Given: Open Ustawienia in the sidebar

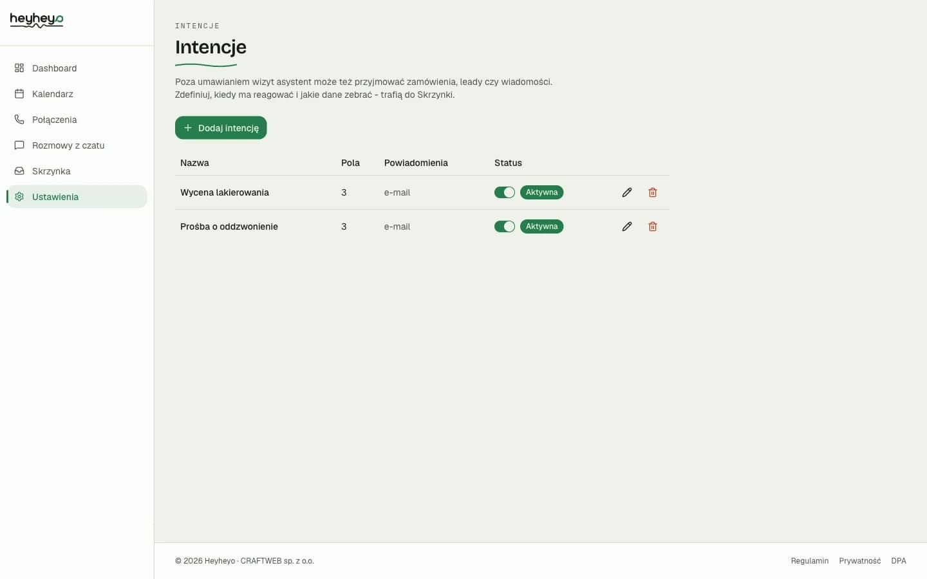Looking at the screenshot, I should [77, 197].
